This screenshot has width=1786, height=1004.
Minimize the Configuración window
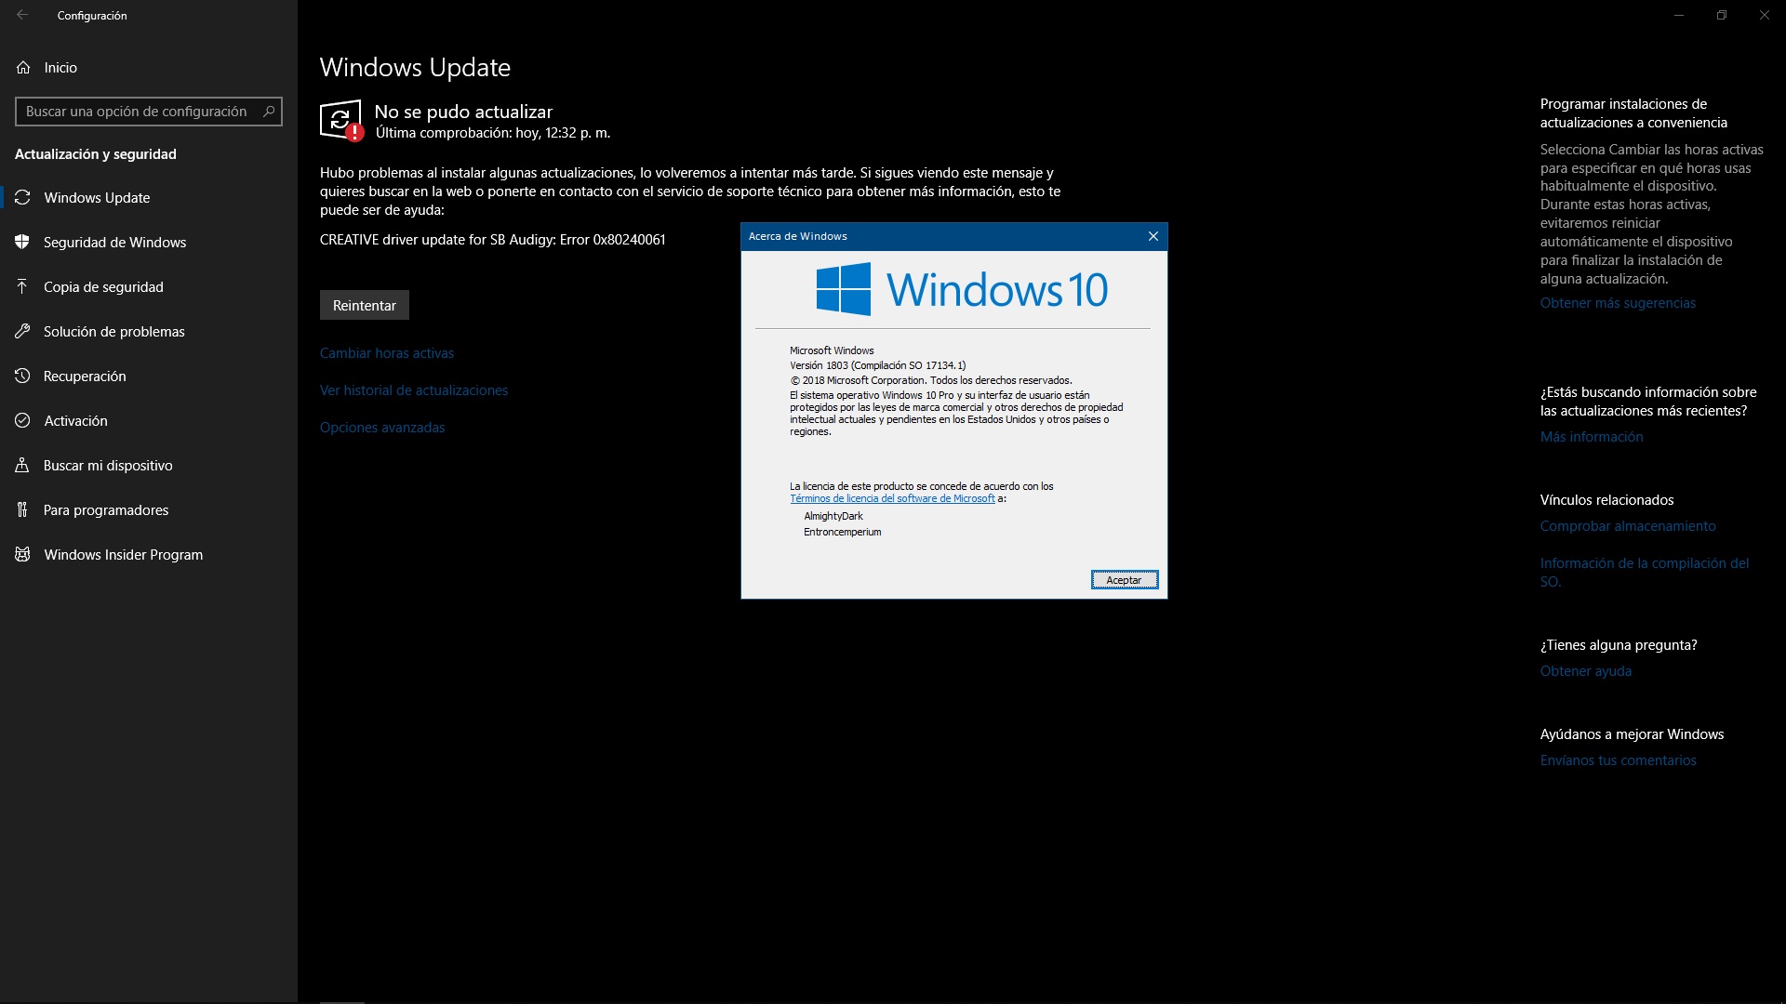[1679, 15]
